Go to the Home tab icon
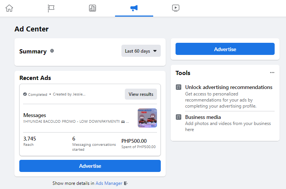The height and width of the screenshot is (189, 286). click(9, 8)
